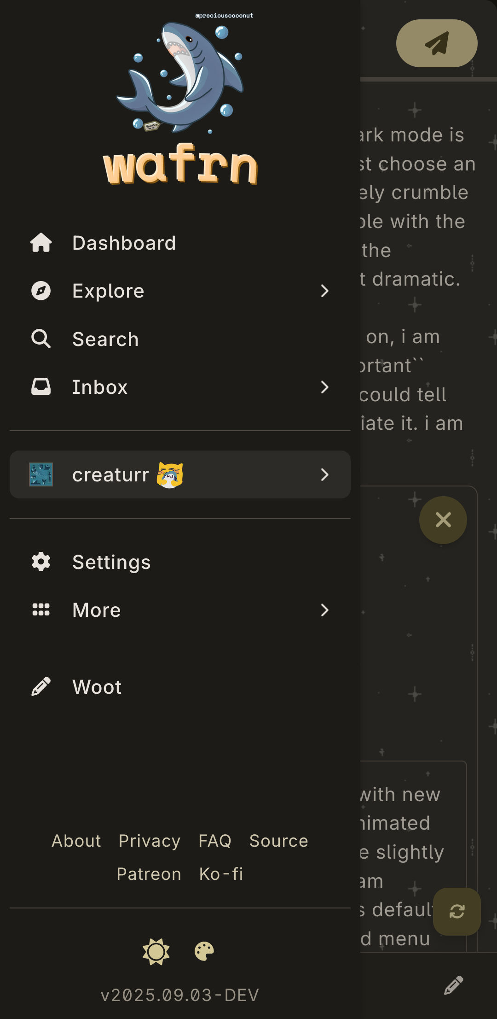Screen dimensions: 497x1019
Task: Tap the pencil icon at bottom right
Action: [453, 985]
